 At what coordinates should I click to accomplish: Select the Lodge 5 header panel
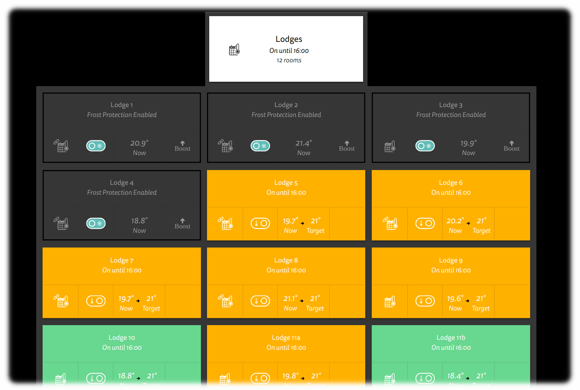tap(286, 188)
